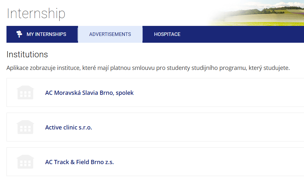The image size is (304, 179).
Task: Click blank space in the Active clinic card
Action: 210,128
